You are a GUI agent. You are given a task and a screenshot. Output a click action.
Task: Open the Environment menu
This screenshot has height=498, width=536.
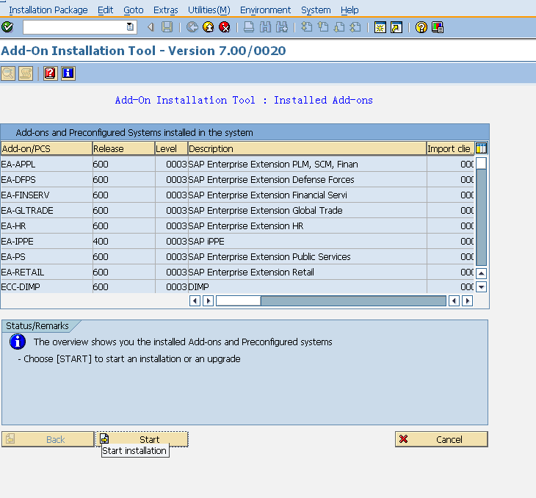click(265, 10)
